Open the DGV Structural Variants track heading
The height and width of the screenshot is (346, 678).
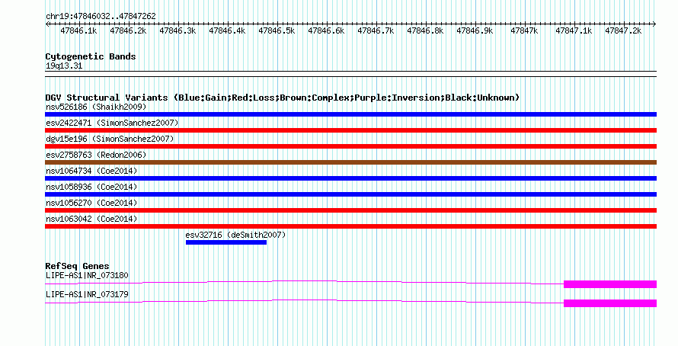pos(283,98)
